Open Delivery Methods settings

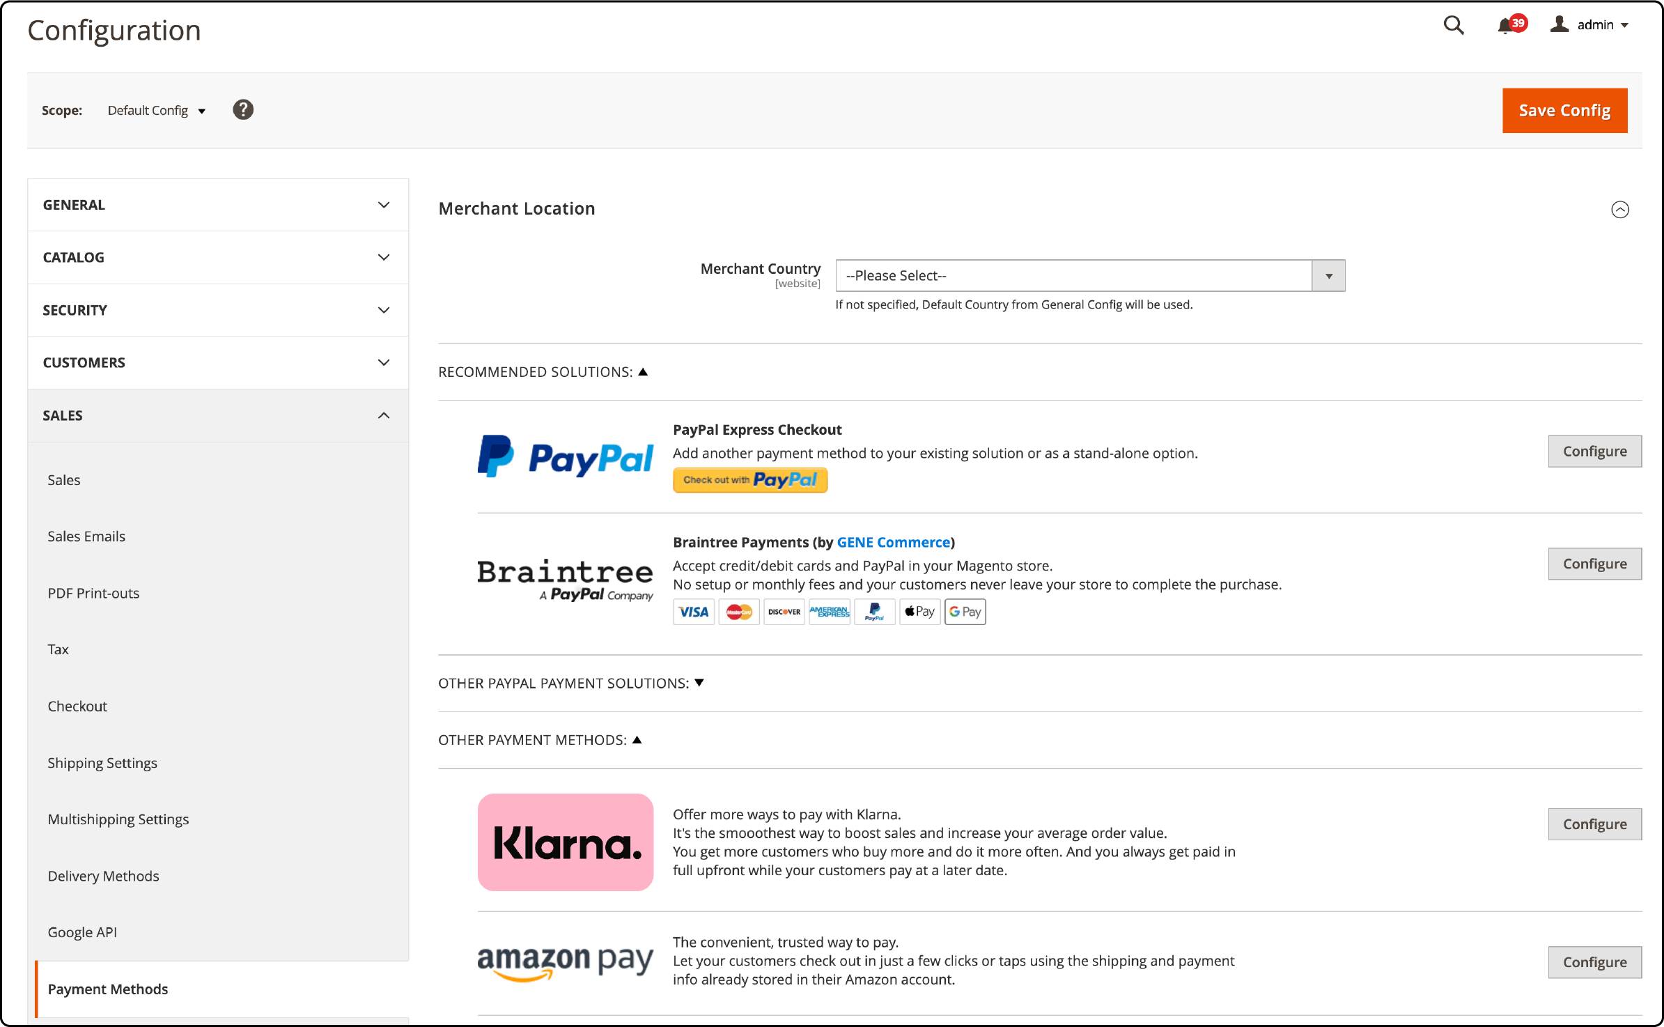point(103,876)
